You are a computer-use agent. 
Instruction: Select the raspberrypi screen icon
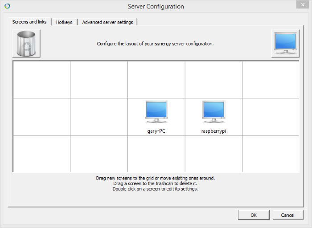point(213,112)
